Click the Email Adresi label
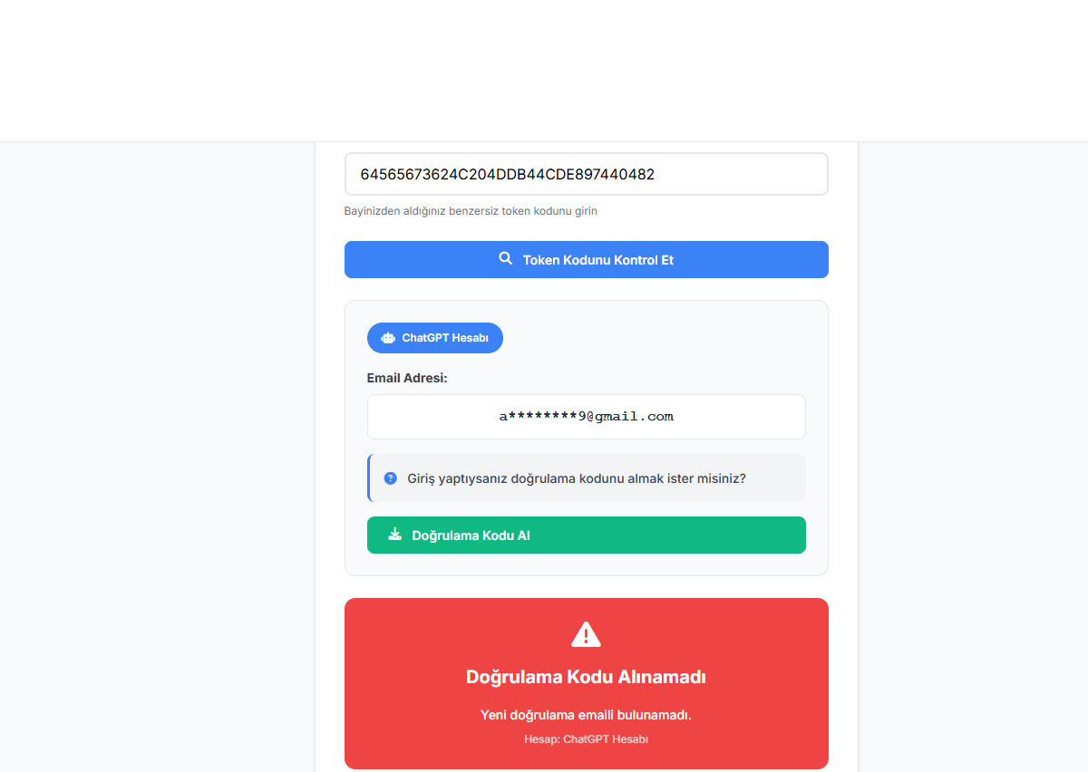The width and height of the screenshot is (1088, 772). tap(407, 378)
